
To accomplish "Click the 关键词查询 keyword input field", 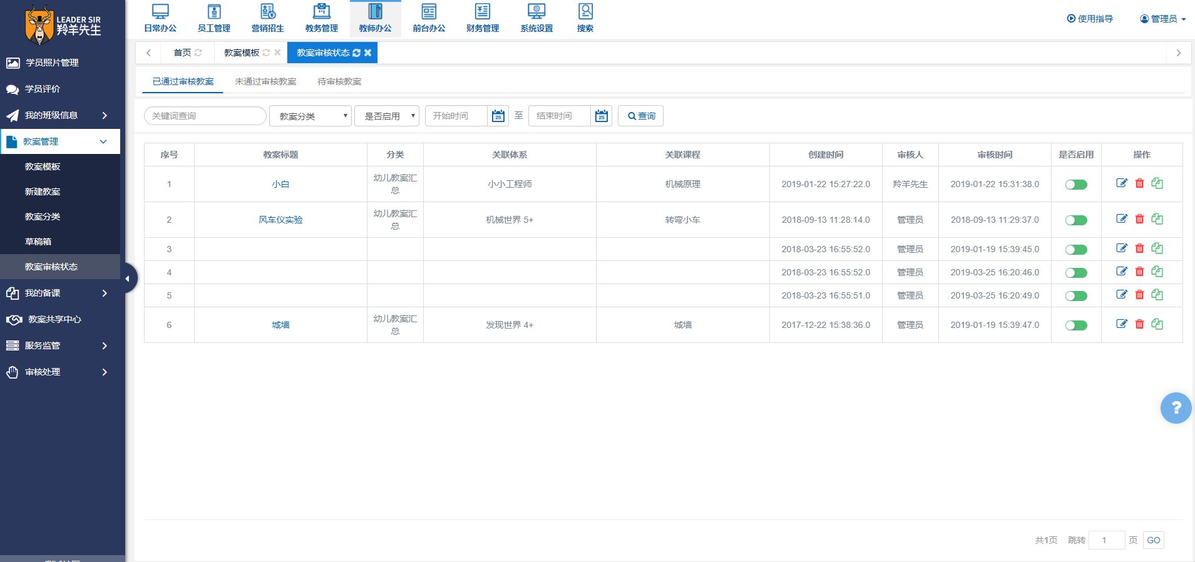I will [x=205, y=116].
